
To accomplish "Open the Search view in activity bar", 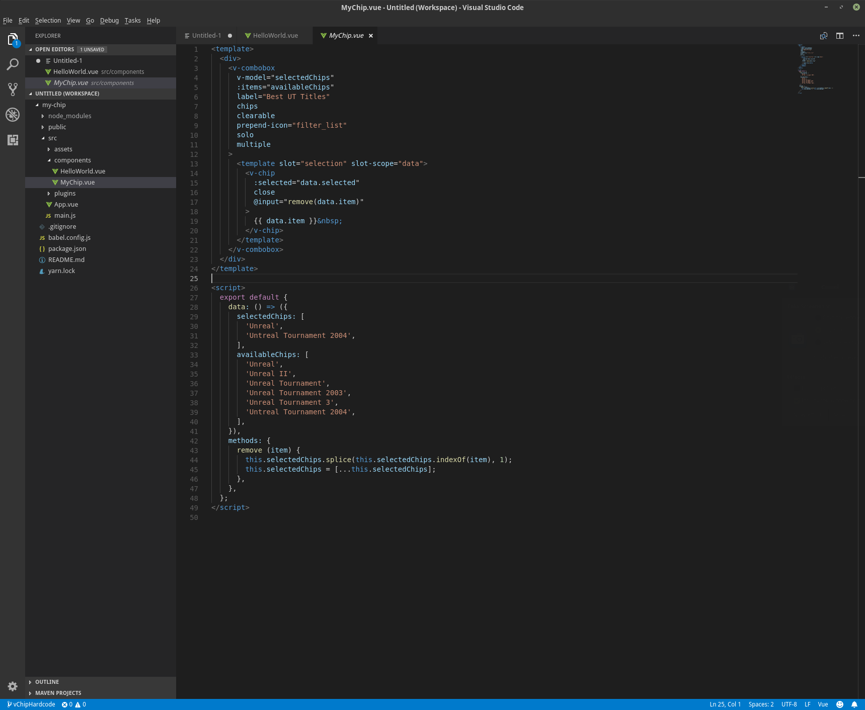I will pyautogui.click(x=13, y=64).
